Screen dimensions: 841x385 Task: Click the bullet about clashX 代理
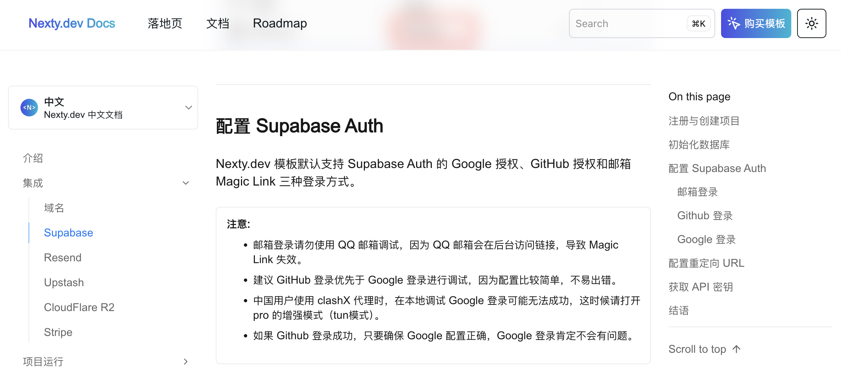[x=446, y=308]
